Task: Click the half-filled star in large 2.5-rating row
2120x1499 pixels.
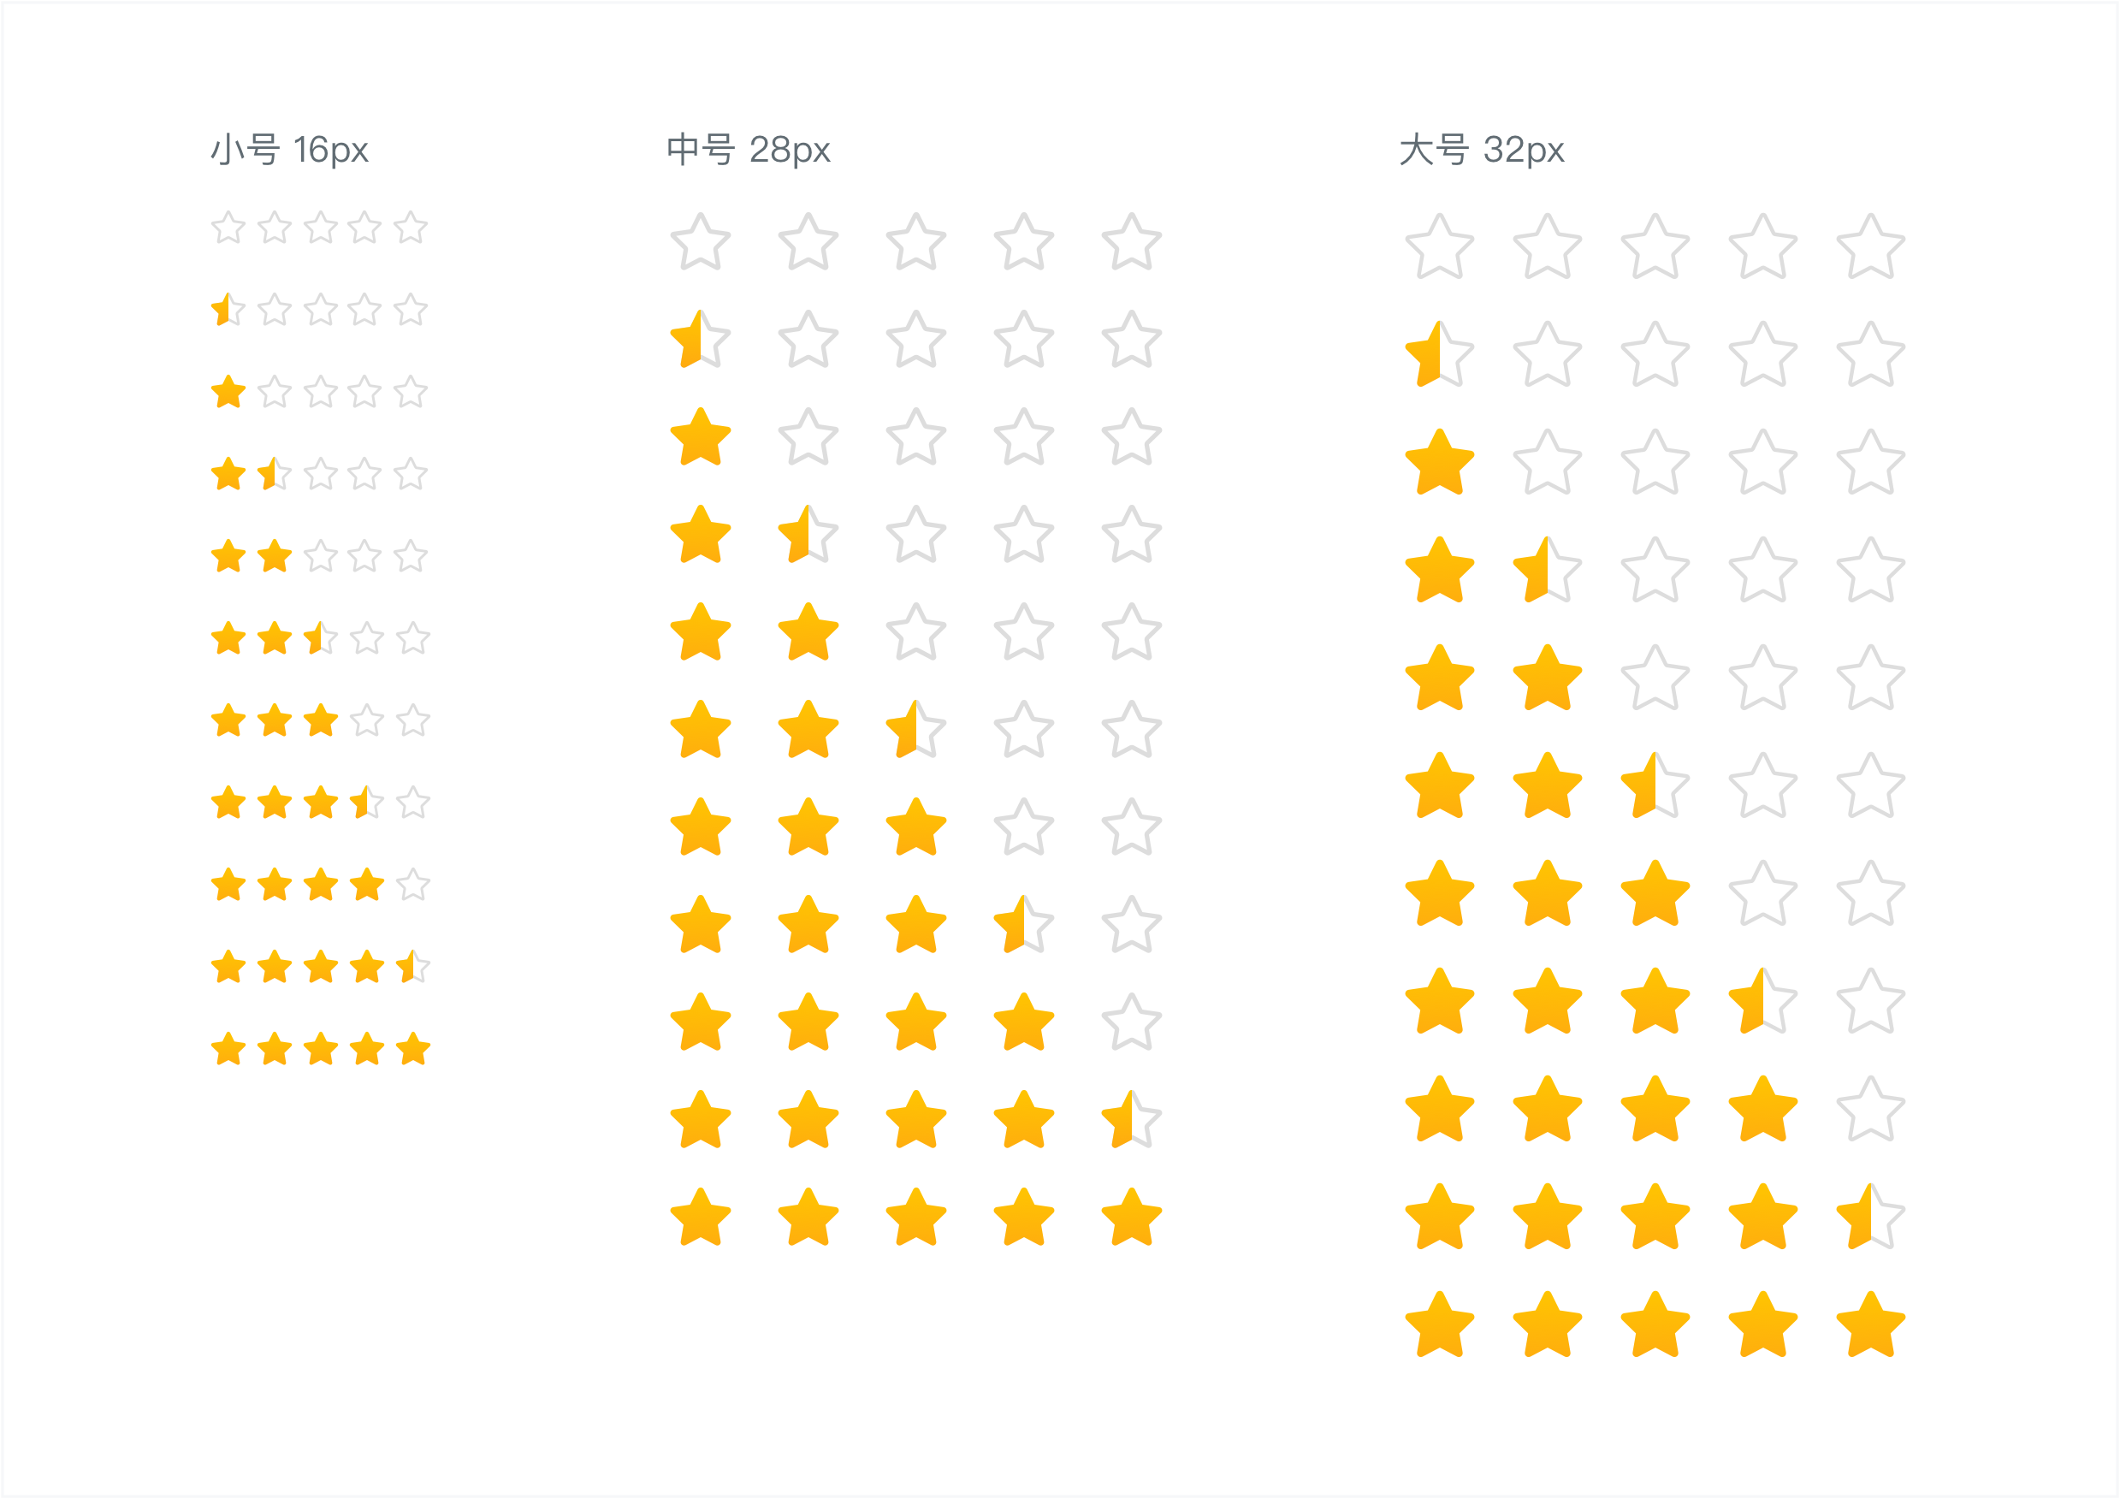Action: 1655,785
